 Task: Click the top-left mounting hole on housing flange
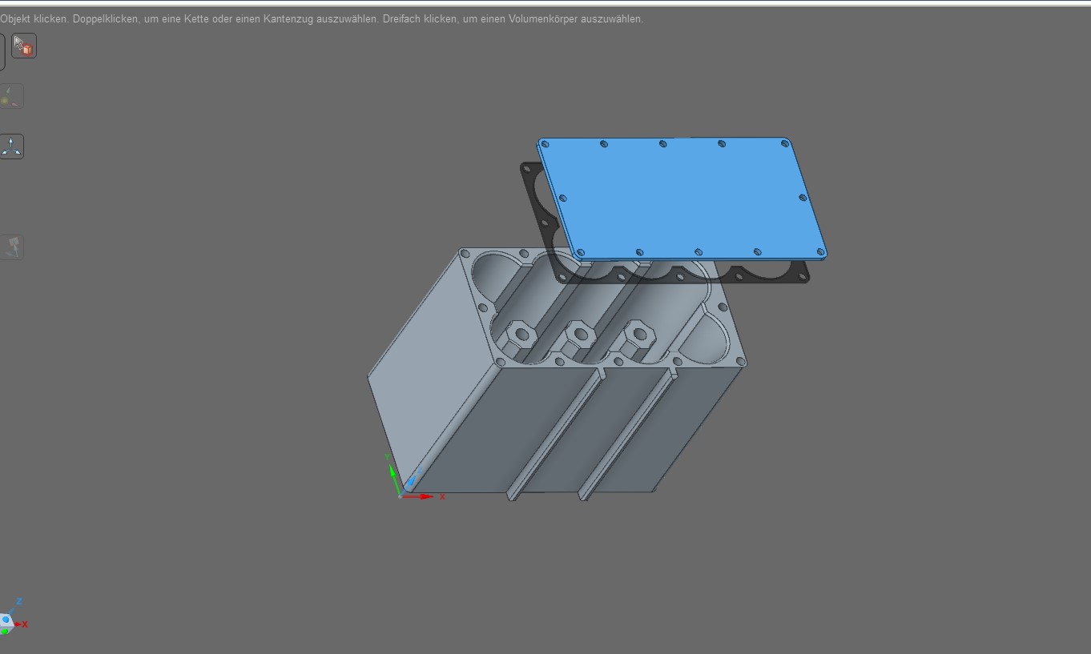click(466, 255)
